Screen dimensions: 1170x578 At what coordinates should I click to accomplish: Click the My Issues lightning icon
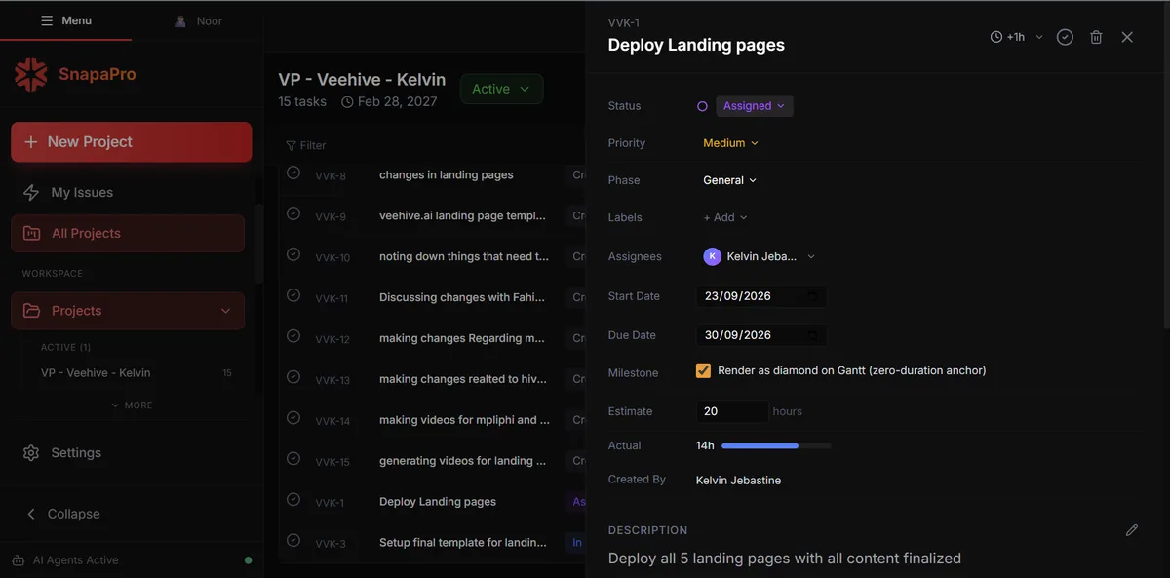point(31,192)
